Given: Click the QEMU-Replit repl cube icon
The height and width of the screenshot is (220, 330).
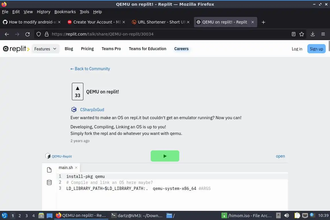Looking at the screenshot, I should (48, 156).
